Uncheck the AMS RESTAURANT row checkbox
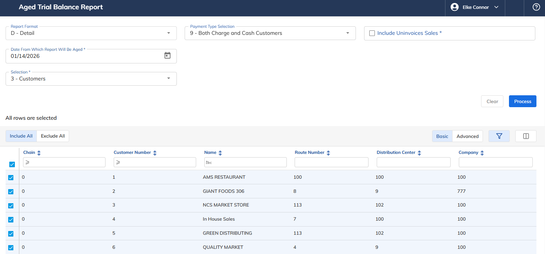Image resolution: width=545 pixels, height=254 pixels. pyautogui.click(x=11, y=178)
